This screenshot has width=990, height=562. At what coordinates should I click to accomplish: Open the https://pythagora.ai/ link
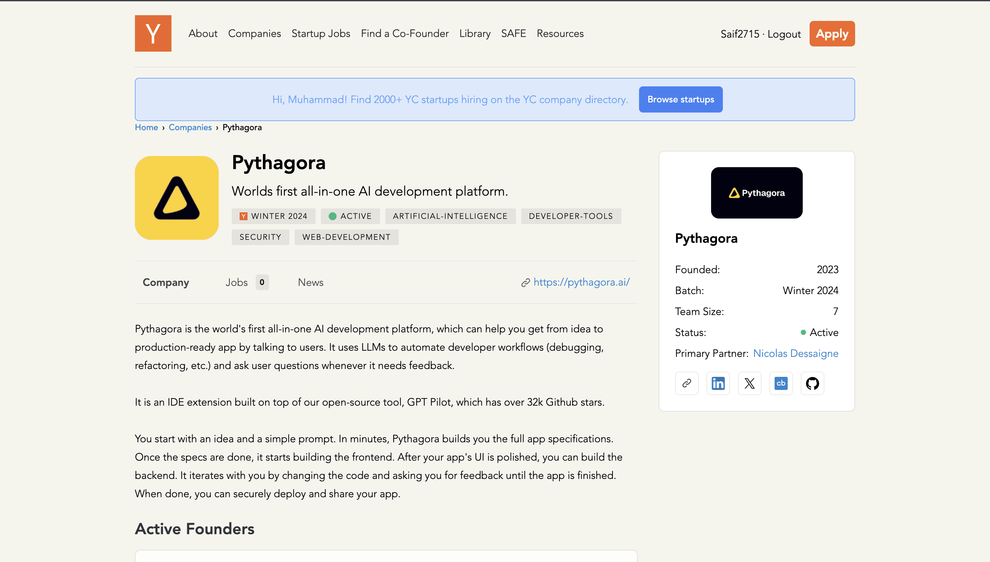tap(581, 282)
